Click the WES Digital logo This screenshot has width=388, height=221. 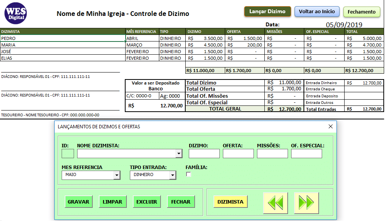(x=16, y=13)
